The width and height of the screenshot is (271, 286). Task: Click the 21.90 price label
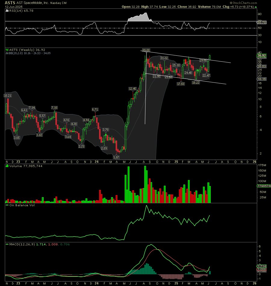[x=157, y=76]
